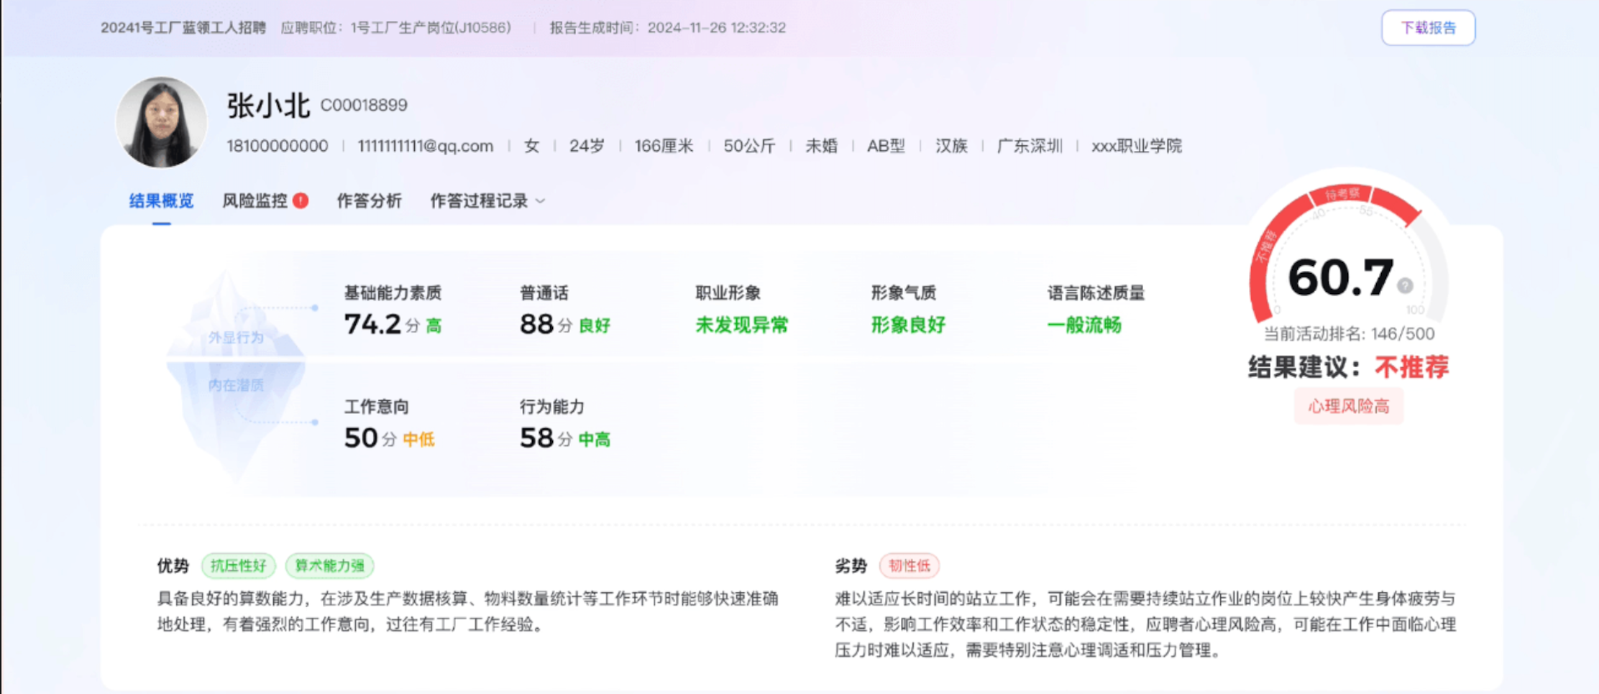
Task: Click the 汉族 ethnicity text
Action: (951, 146)
